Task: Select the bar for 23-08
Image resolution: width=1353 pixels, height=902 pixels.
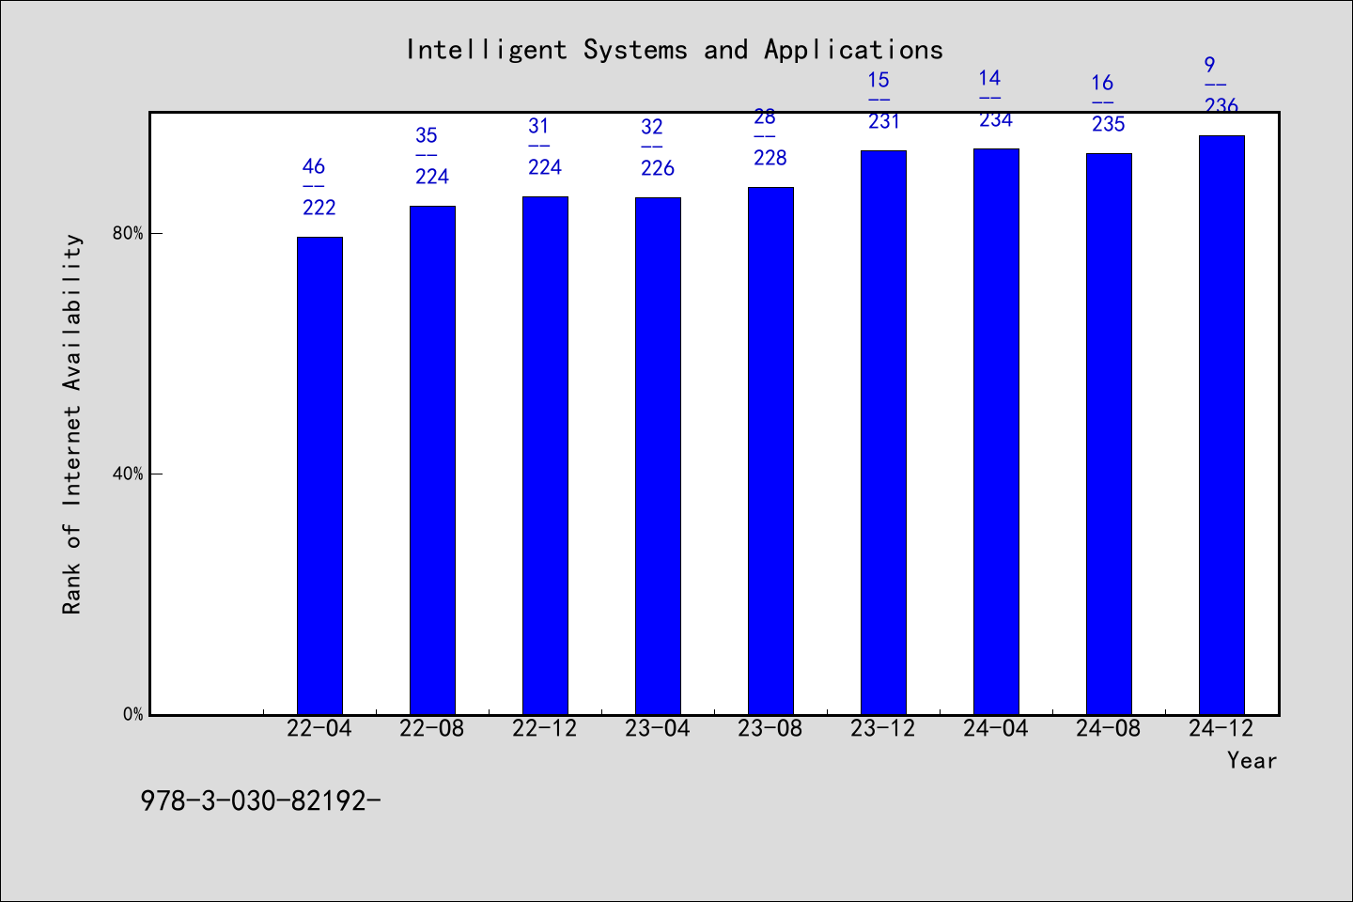Action: point(770,451)
